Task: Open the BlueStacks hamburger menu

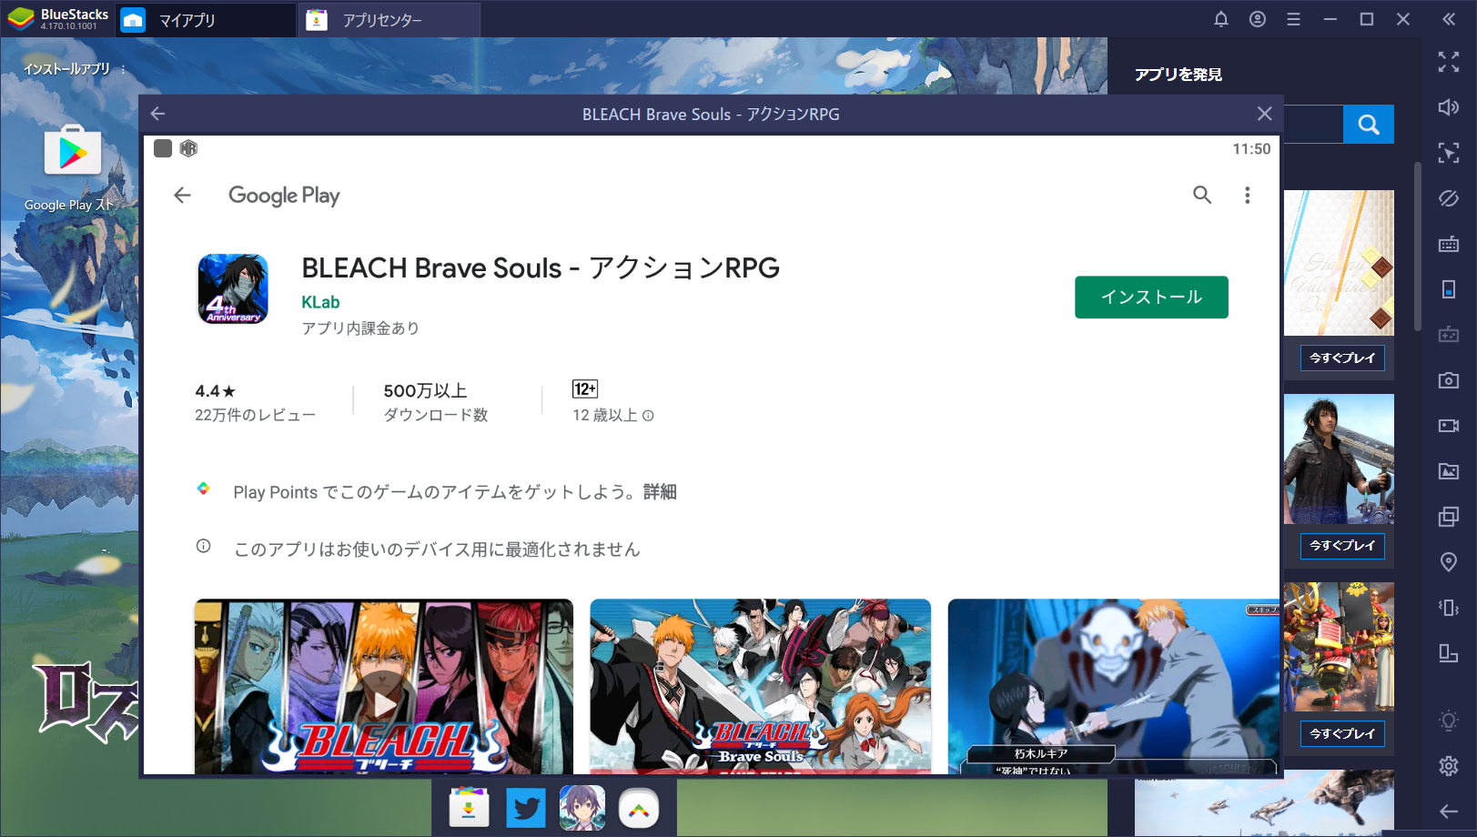Action: (1293, 19)
